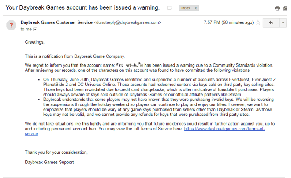Print this email with the printer icon
The width and height of the screenshot is (291, 178).
point(277,8)
